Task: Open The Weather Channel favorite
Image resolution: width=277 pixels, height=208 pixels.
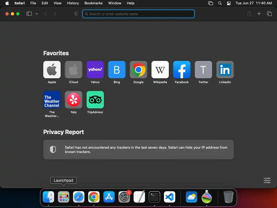Action: (52, 100)
